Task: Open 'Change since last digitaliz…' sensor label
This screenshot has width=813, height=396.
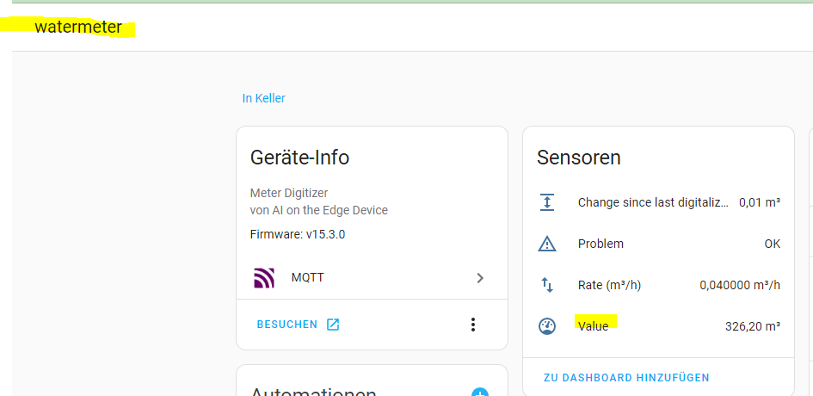Action: (x=653, y=202)
